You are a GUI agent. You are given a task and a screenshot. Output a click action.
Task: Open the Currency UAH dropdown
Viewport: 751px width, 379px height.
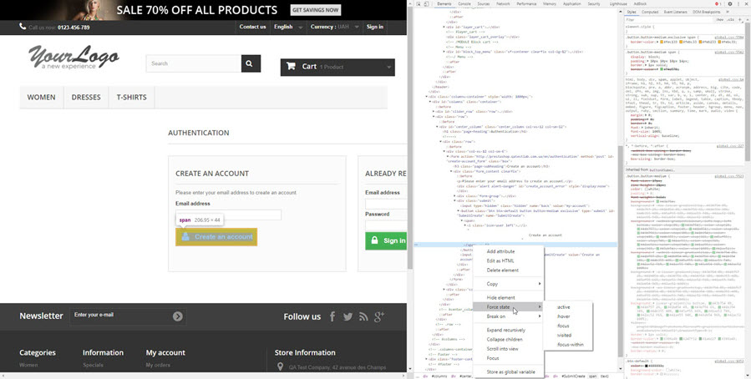click(x=335, y=27)
